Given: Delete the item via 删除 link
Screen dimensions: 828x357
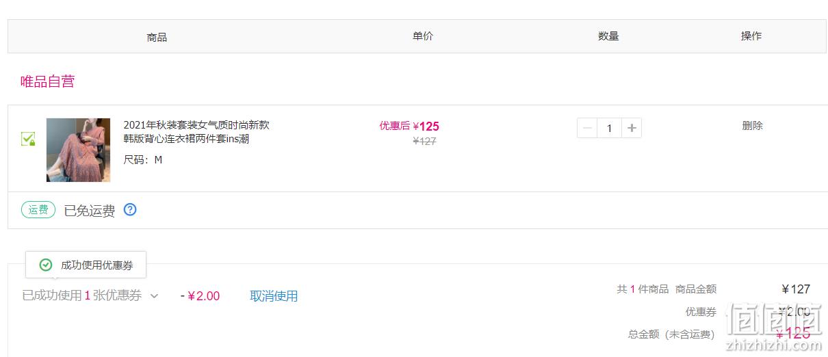Looking at the screenshot, I should pyautogui.click(x=752, y=126).
